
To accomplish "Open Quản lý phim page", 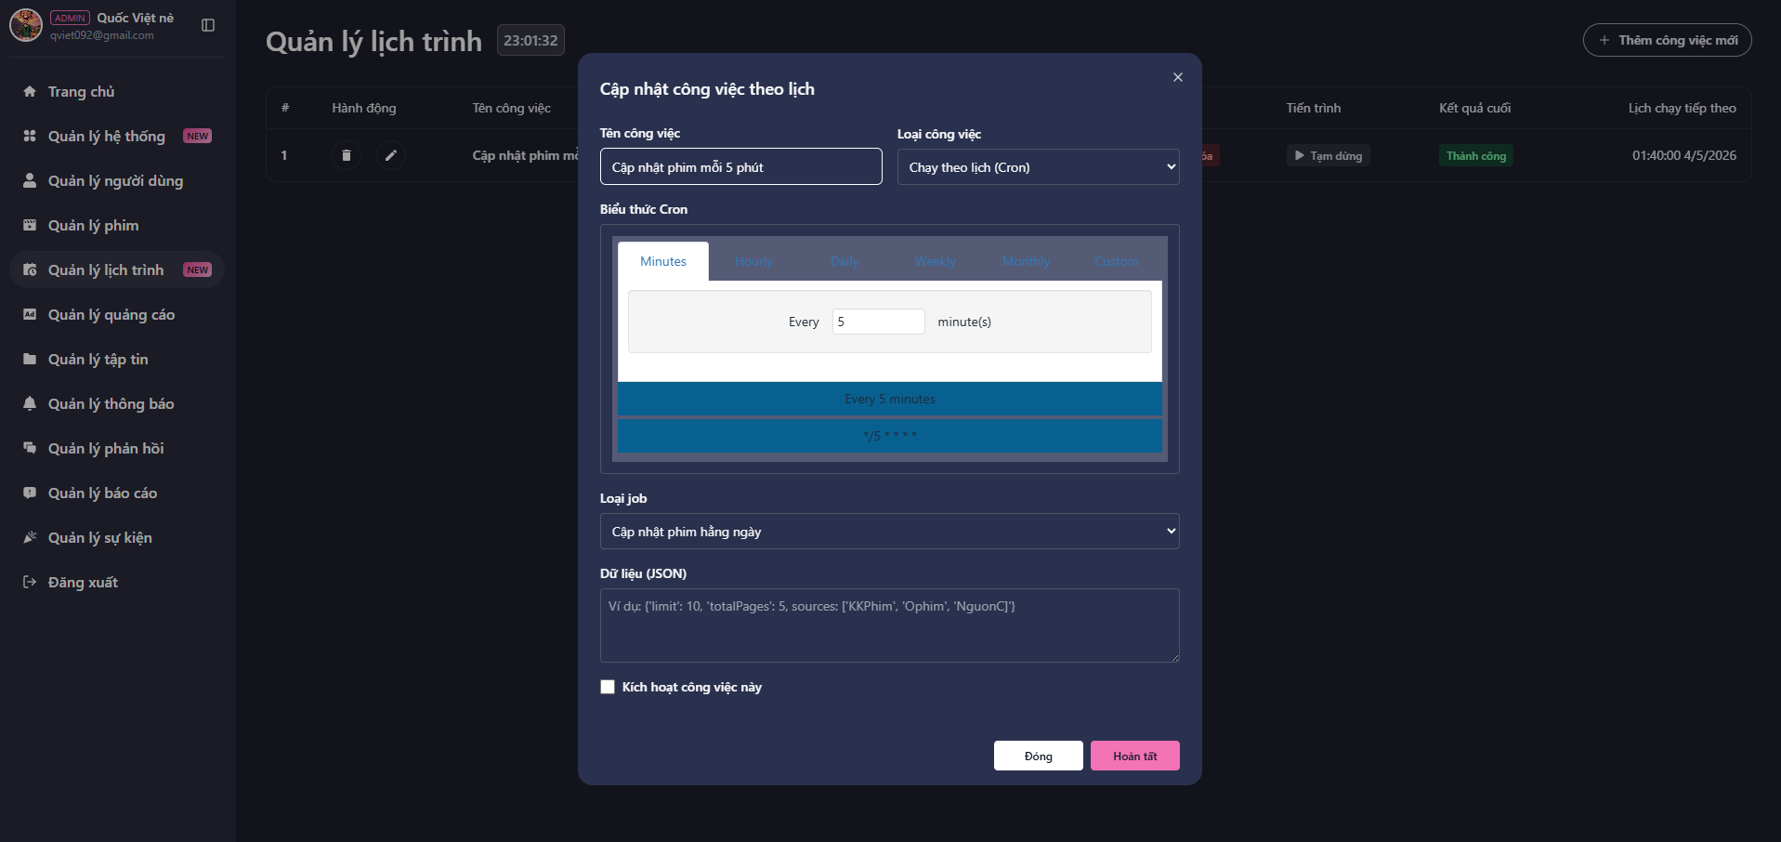I will coord(117,225).
